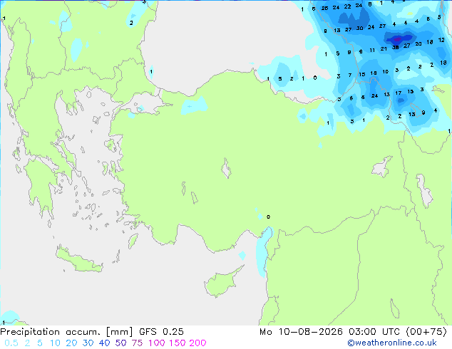The width and height of the screenshot is (452, 349).
Task: Click the magenta '200' legend value
Action: pyautogui.click(x=197, y=343)
